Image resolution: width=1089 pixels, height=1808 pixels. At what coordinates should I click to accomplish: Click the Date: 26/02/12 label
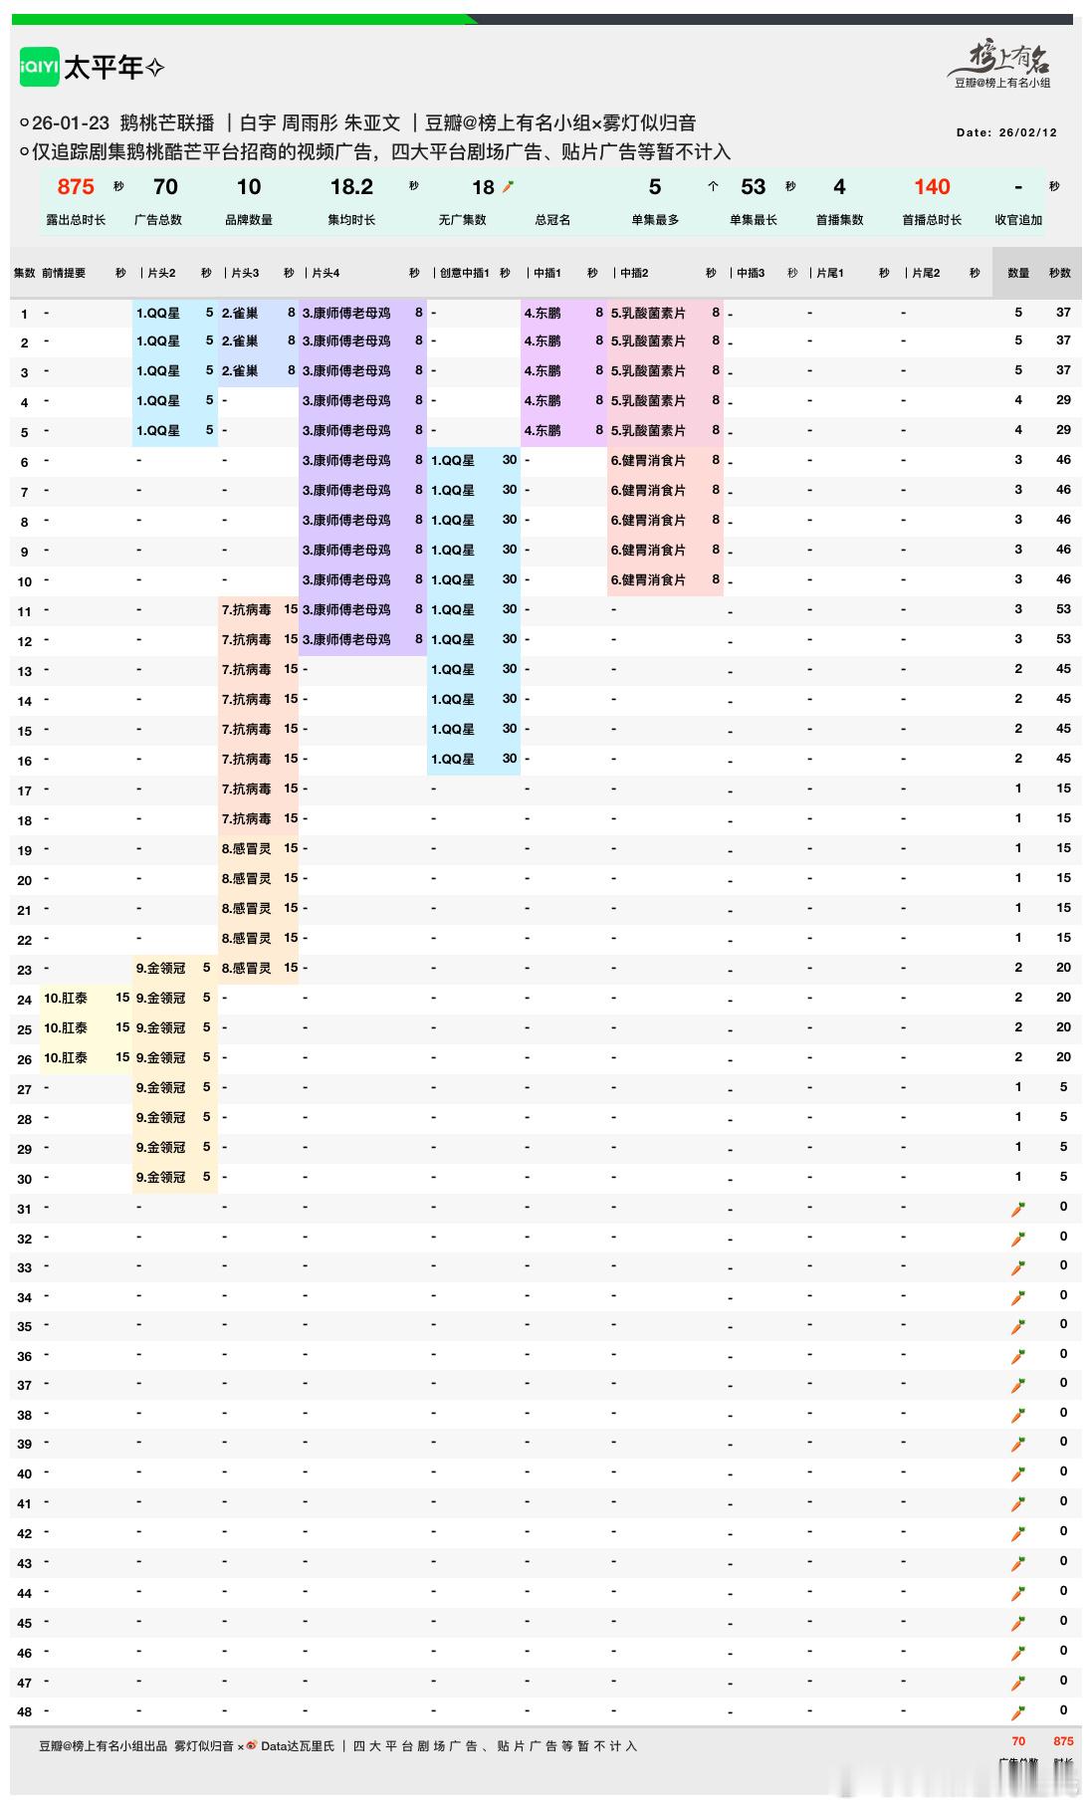[x=1006, y=132]
